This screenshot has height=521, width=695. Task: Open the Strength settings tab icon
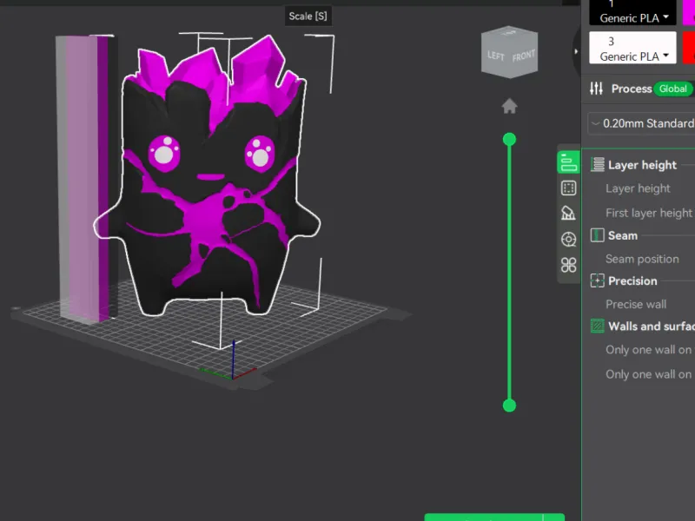click(x=568, y=188)
